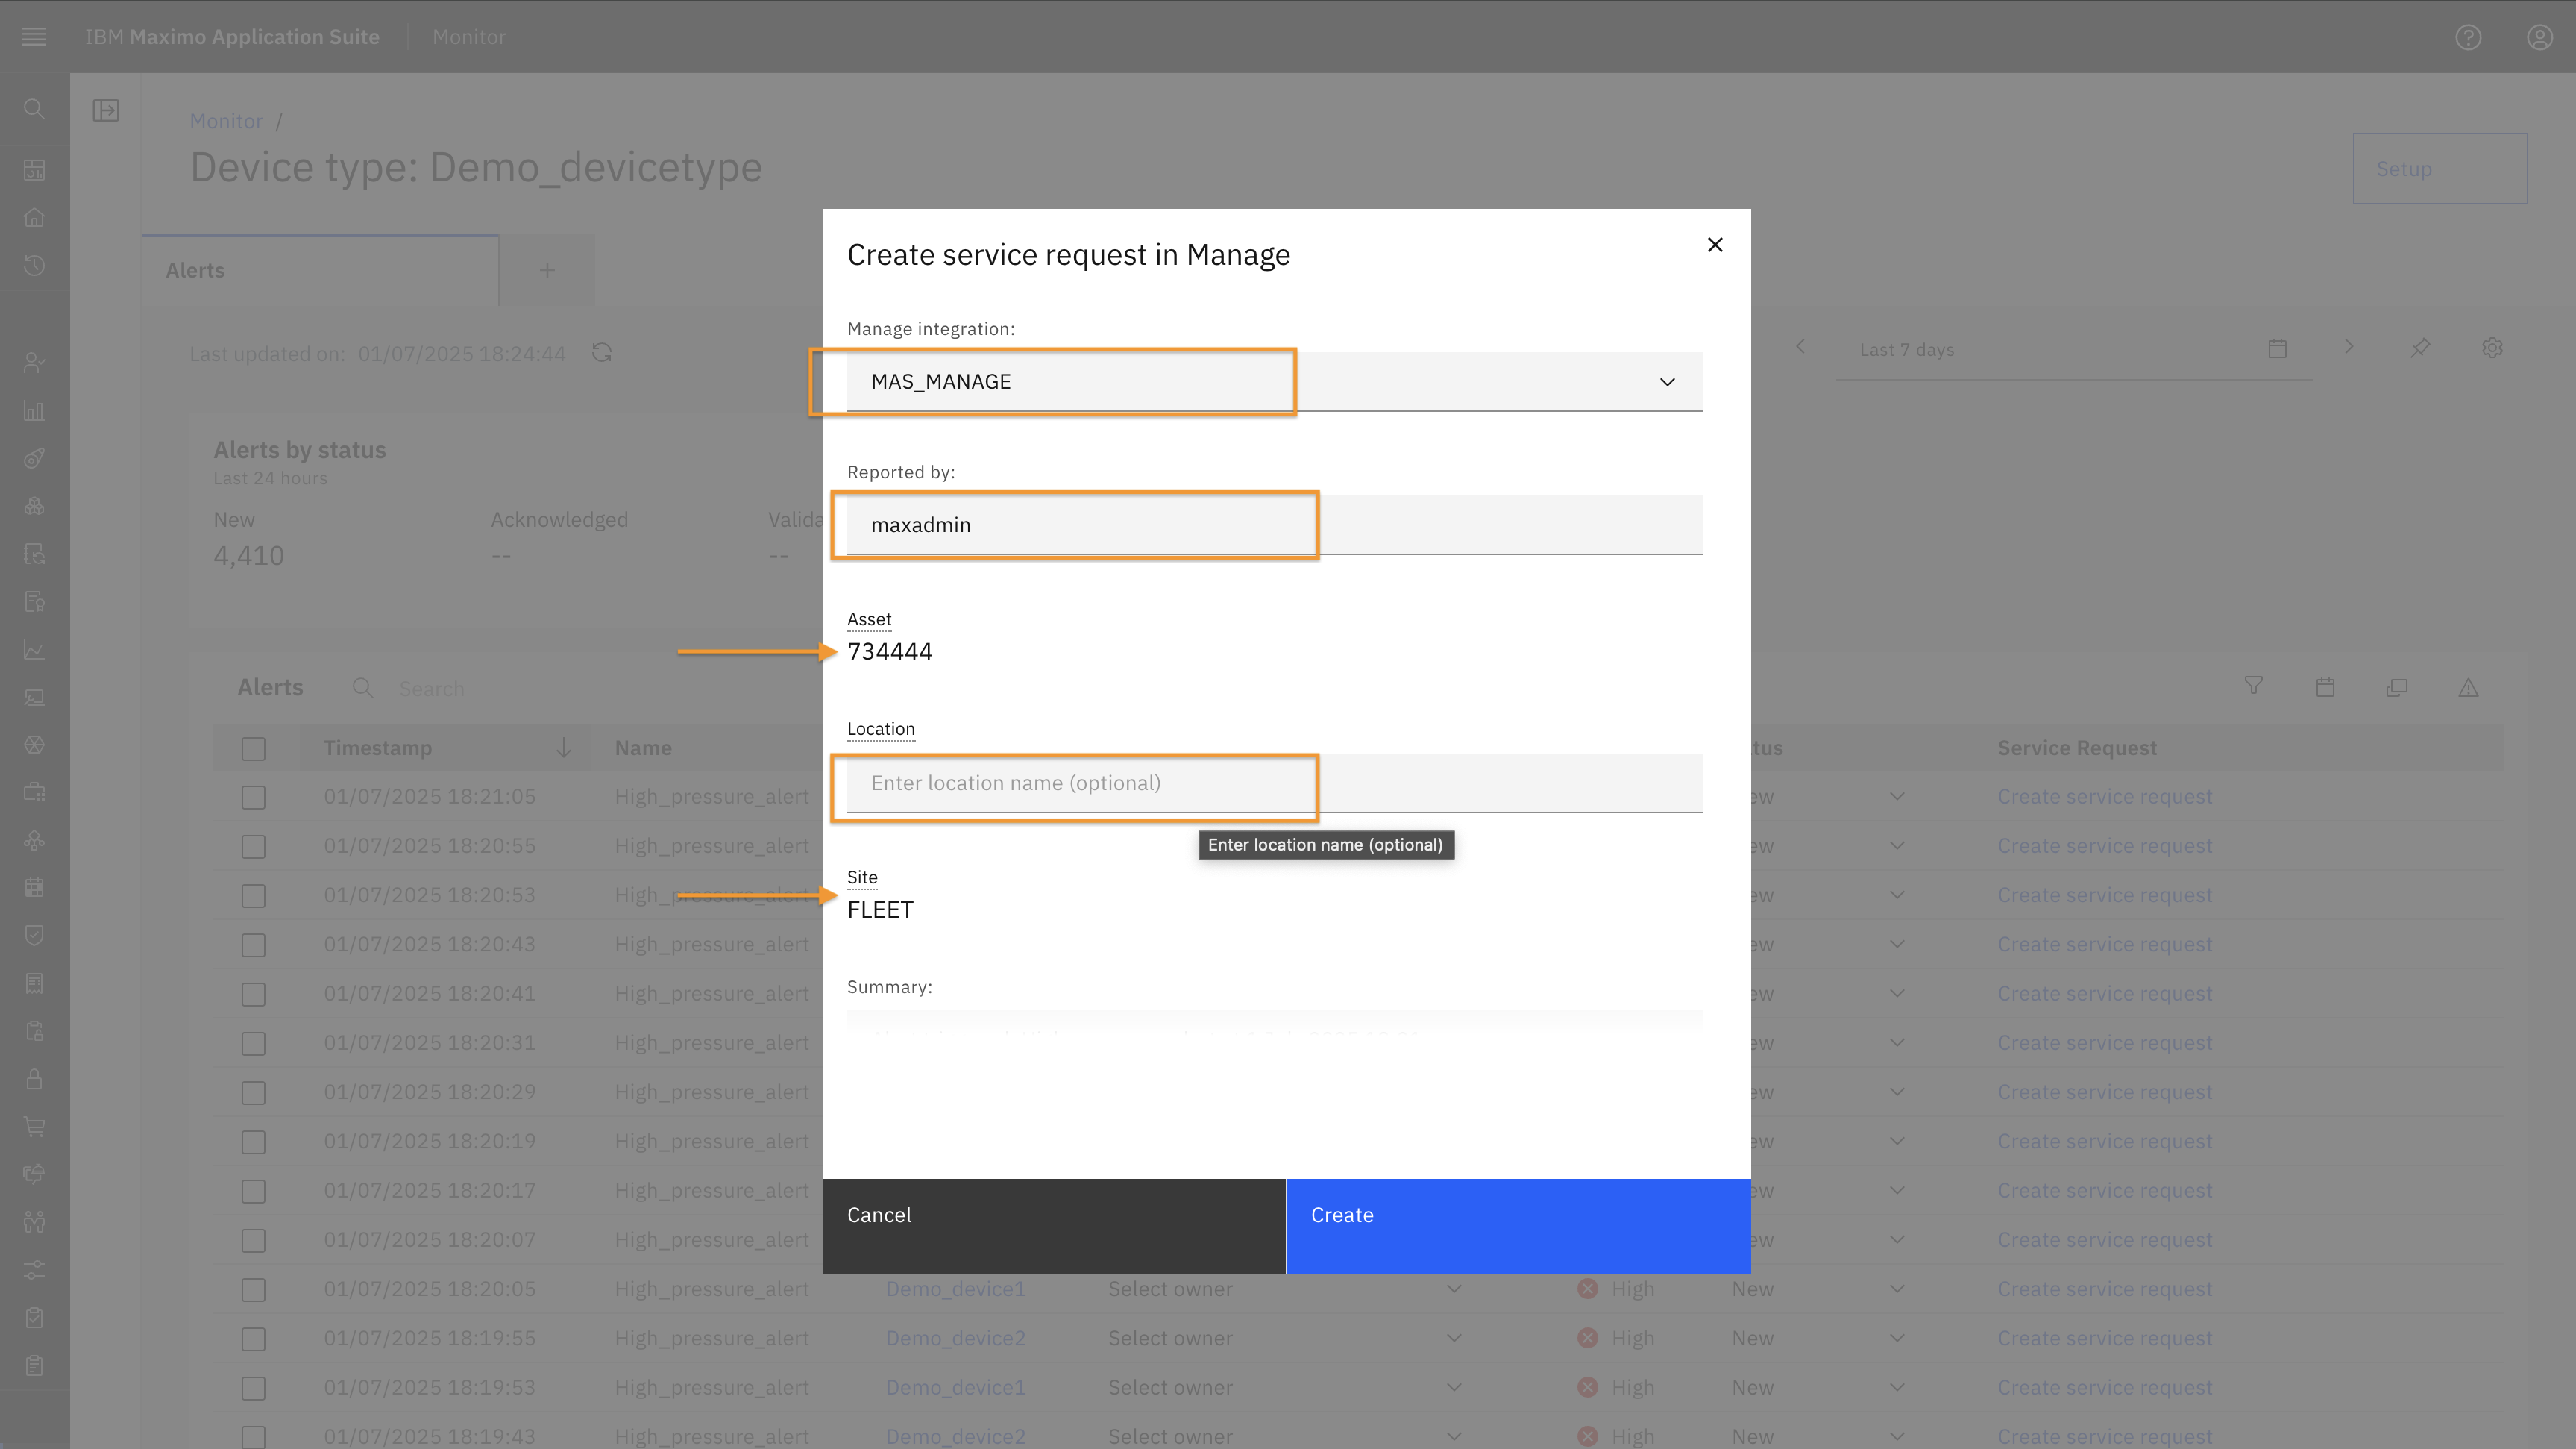Click the Alerts table calendar icon
The width and height of the screenshot is (2576, 1449).
point(2325,686)
